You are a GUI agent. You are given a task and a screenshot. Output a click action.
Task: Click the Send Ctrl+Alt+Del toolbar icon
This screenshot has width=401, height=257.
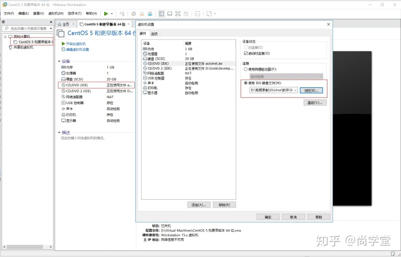click(122, 14)
